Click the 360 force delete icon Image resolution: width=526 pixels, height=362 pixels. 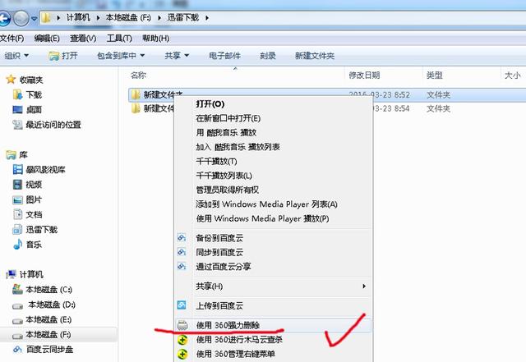[182, 325]
